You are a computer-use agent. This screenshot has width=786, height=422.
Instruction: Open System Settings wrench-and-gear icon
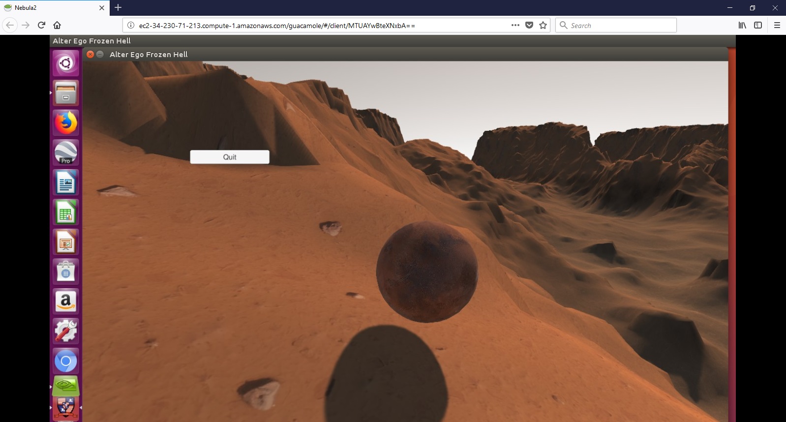coord(66,331)
